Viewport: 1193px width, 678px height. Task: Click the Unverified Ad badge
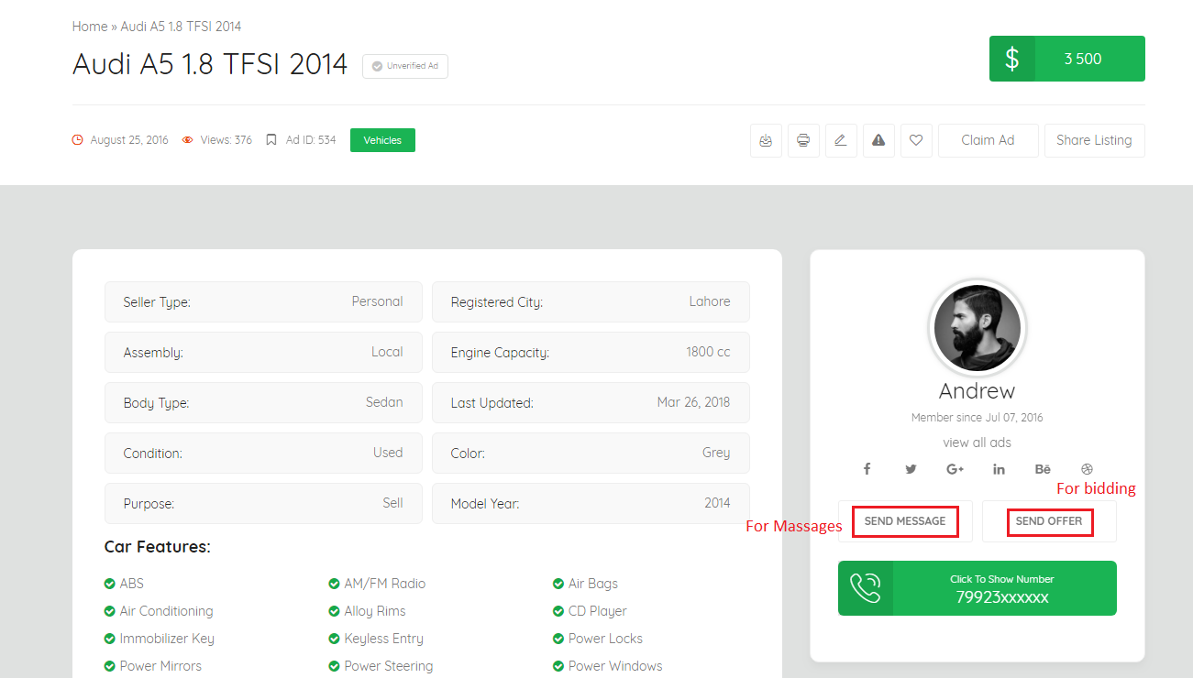[405, 66]
